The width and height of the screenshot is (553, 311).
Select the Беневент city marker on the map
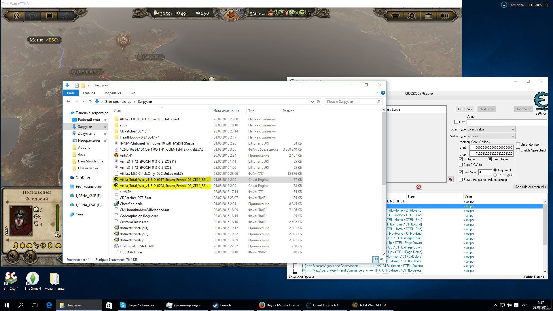pos(87,72)
